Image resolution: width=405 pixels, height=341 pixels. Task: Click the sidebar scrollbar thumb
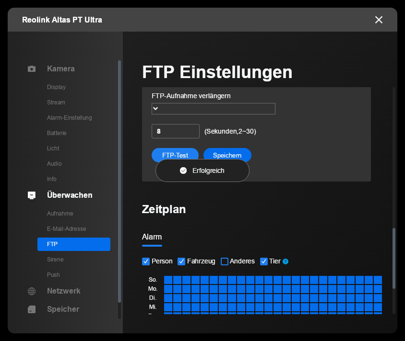click(x=119, y=182)
